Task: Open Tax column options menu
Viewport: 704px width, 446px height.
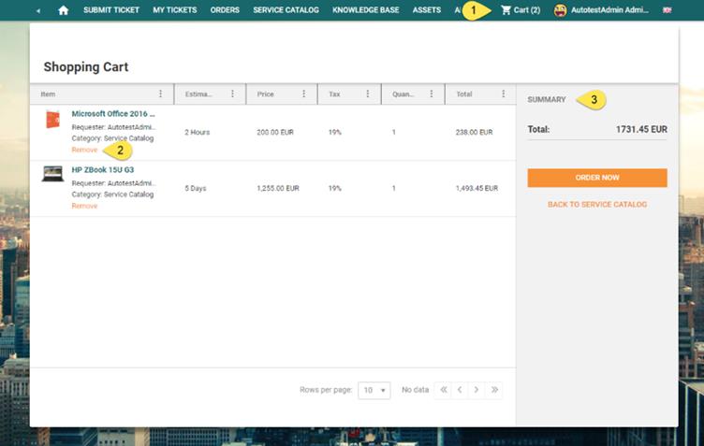Action: (x=367, y=94)
